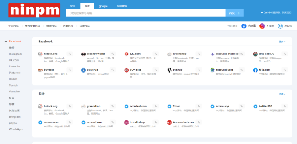Open the 中文网站 nav menu

click(13, 26)
